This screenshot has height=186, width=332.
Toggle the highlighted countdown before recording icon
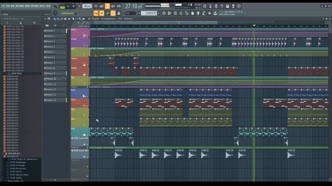pyautogui.click(x=107, y=6)
